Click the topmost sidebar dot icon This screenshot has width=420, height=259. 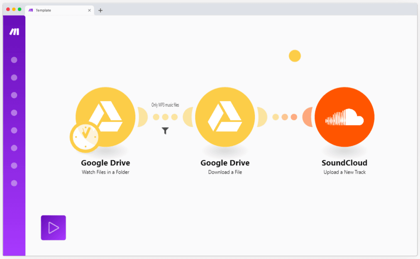point(14,60)
